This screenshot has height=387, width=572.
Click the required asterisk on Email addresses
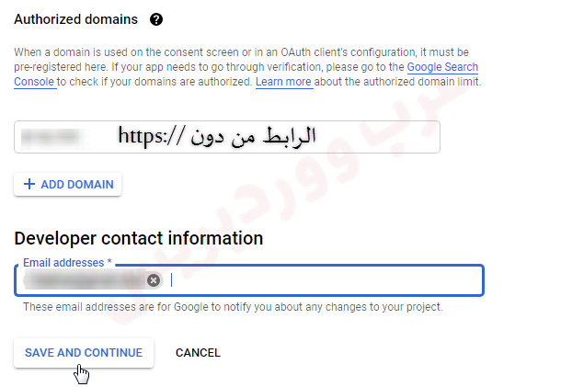[109, 263]
